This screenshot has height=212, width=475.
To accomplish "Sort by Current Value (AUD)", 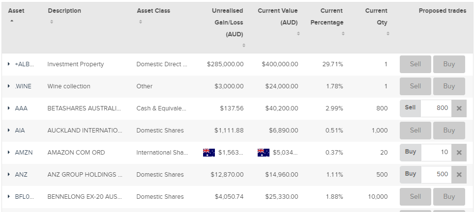I will [298, 33].
